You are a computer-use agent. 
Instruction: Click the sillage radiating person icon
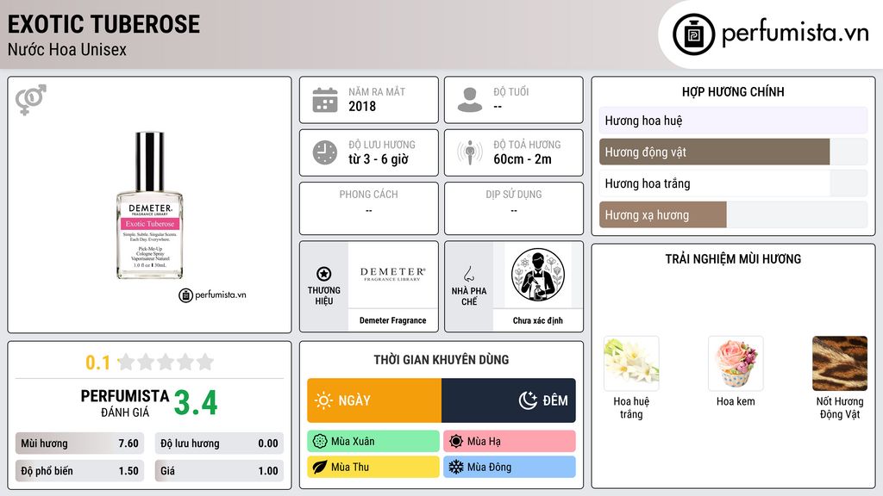[x=470, y=152]
